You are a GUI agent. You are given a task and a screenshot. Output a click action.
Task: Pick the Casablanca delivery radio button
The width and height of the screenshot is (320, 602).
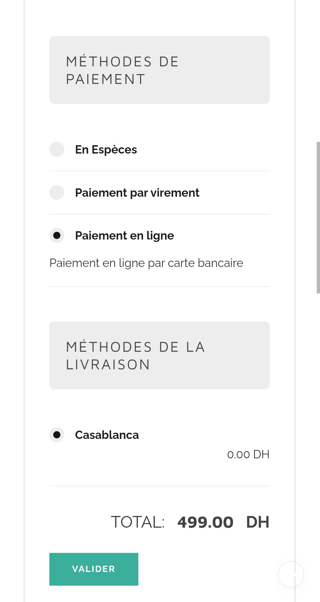coord(57,435)
